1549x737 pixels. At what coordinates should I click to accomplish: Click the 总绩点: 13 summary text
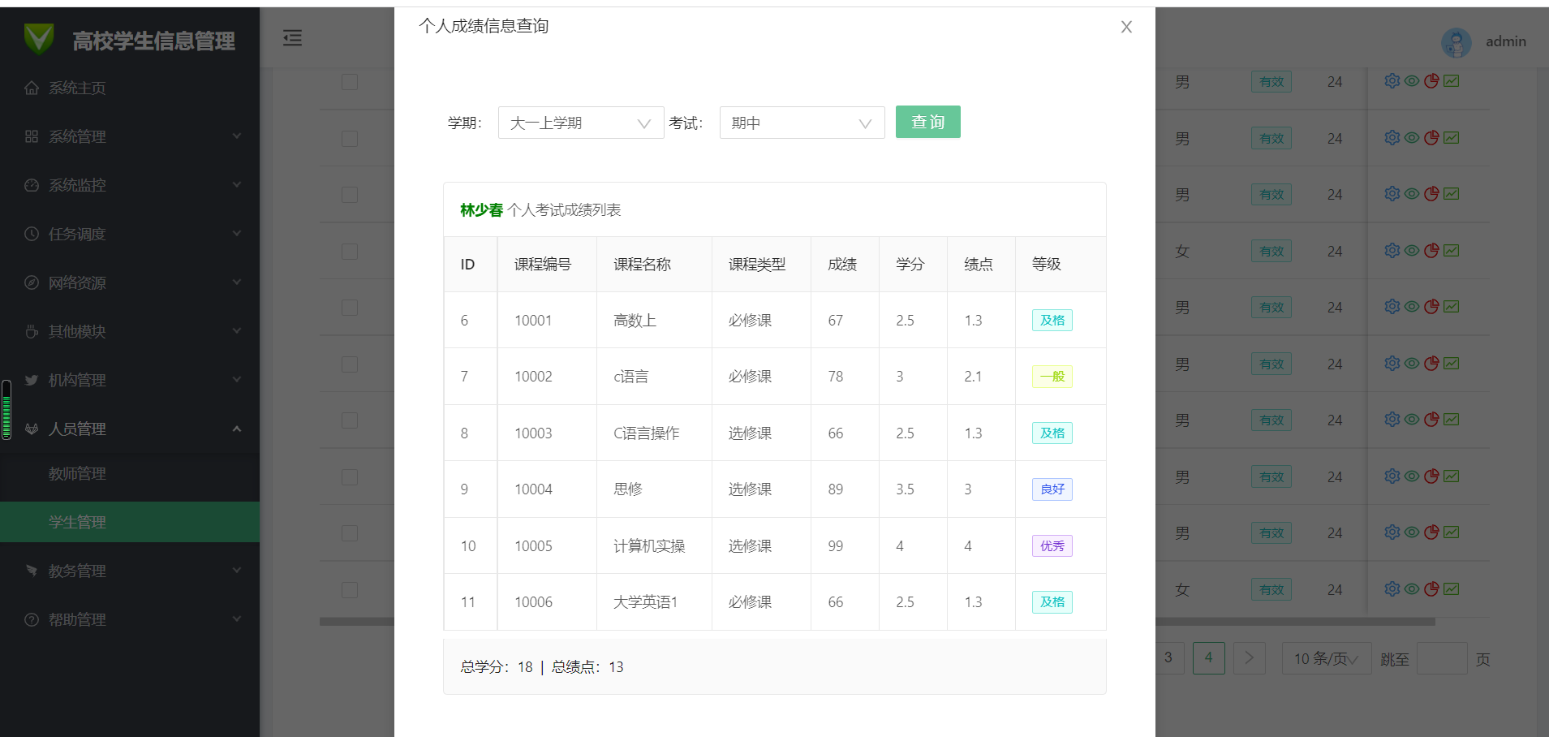[x=587, y=667]
